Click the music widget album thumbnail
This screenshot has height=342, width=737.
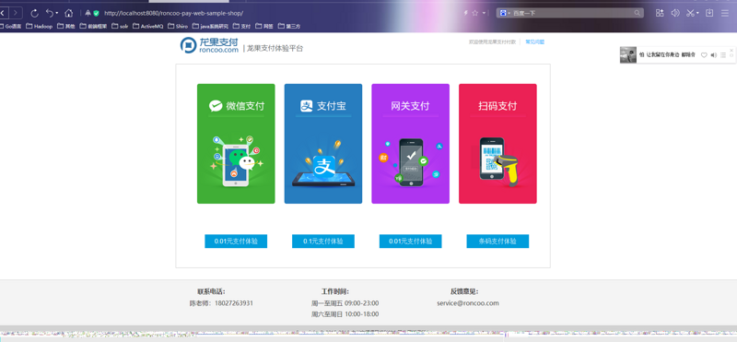[x=628, y=54]
